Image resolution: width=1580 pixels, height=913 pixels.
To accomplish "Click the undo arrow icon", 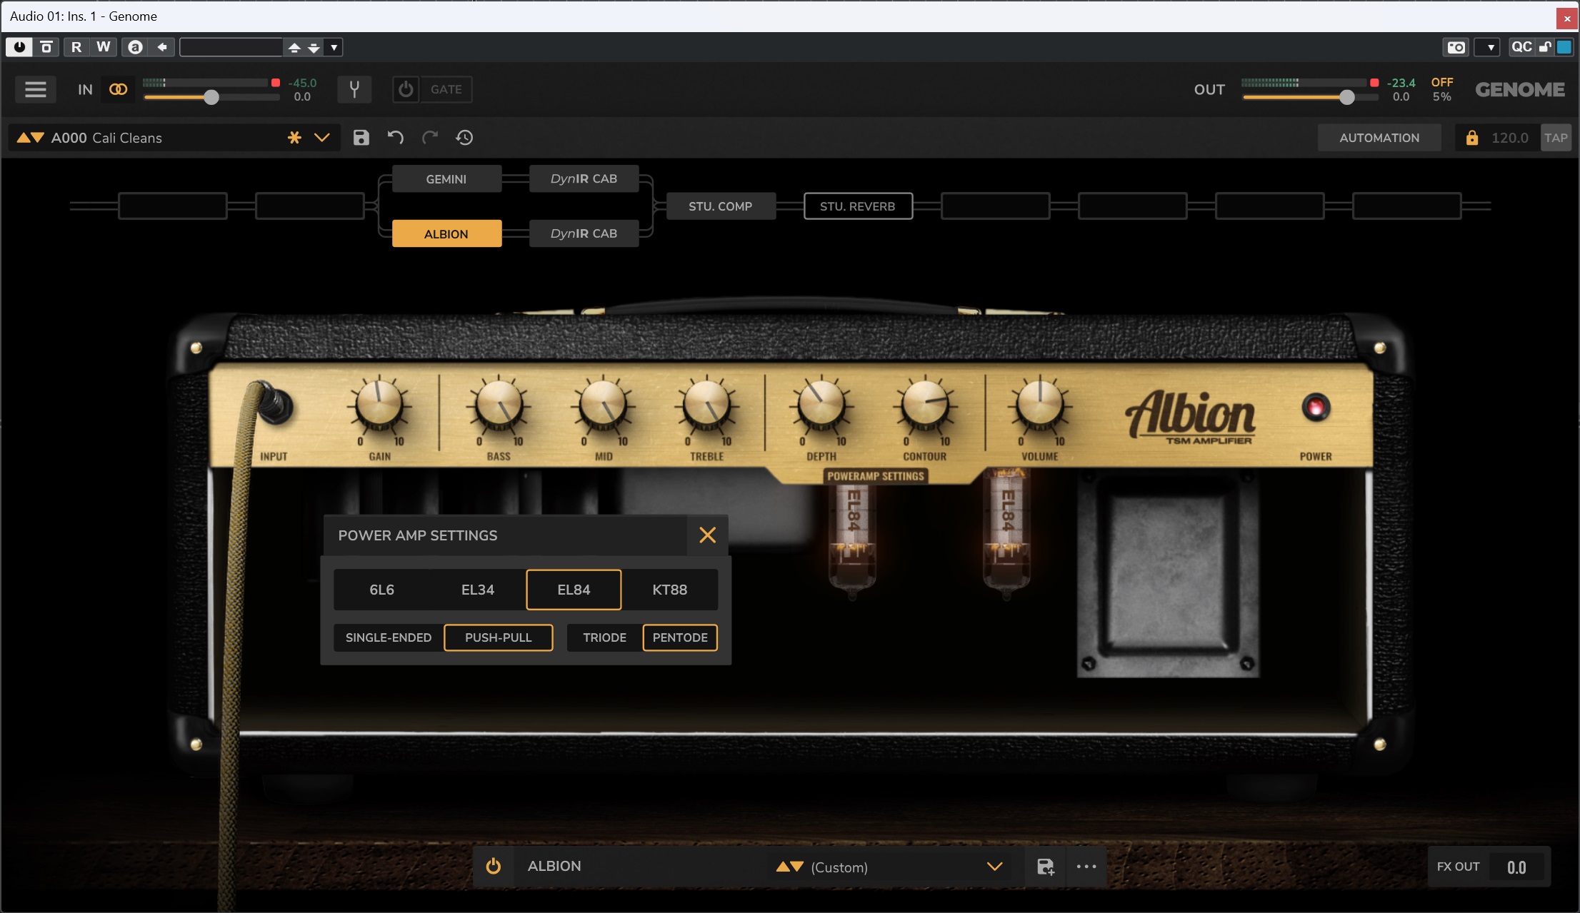I will tap(397, 137).
